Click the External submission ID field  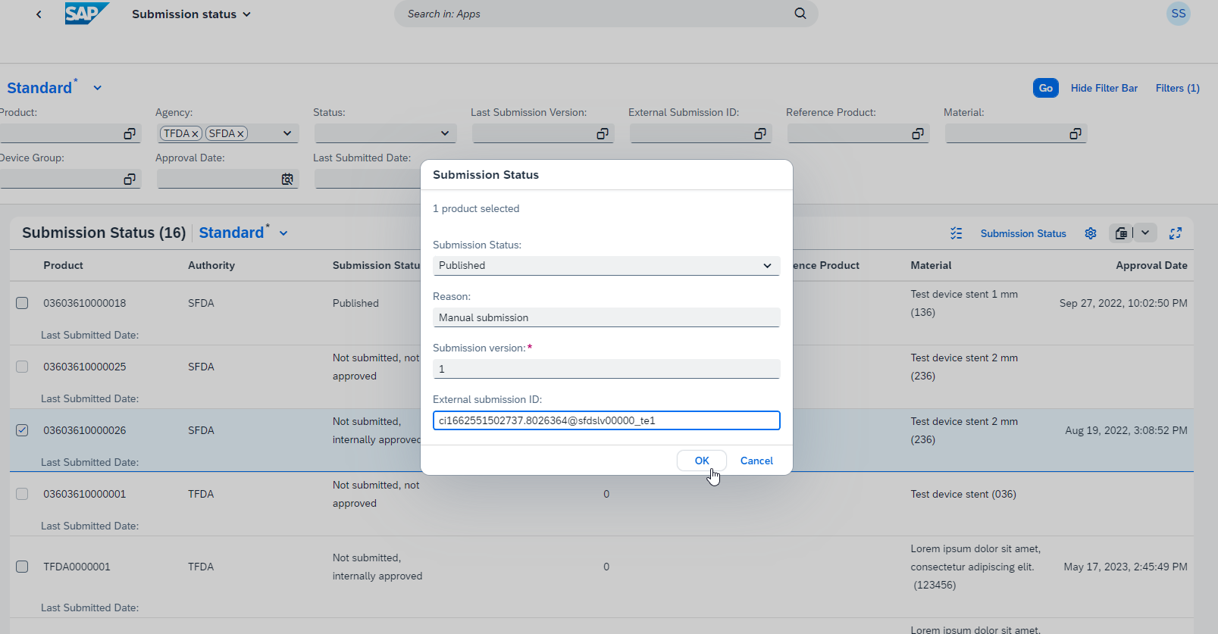tap(606, 420)
